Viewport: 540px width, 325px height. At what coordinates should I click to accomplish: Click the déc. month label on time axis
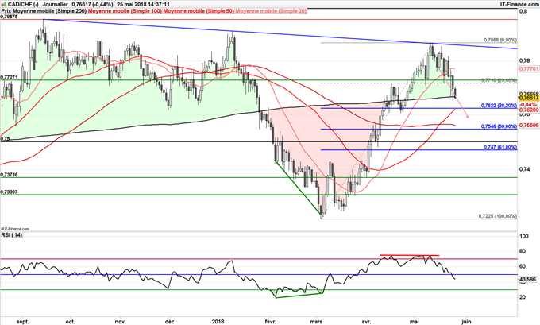point(170,322)
